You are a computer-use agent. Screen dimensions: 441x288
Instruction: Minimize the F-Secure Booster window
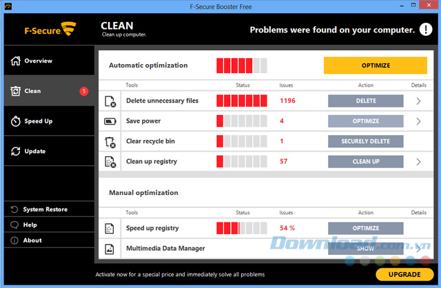coord(402,6)
